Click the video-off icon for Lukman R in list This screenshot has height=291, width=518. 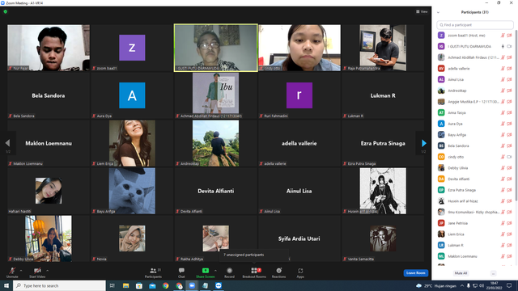tap(509, 245)
